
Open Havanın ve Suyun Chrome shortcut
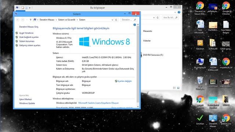coord(200,8)
